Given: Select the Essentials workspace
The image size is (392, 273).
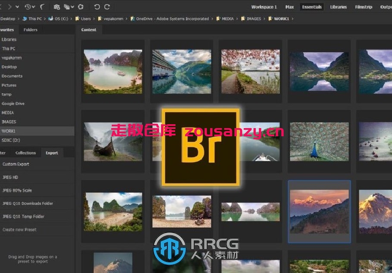Looking at the screenshot, I should [312, 7].
